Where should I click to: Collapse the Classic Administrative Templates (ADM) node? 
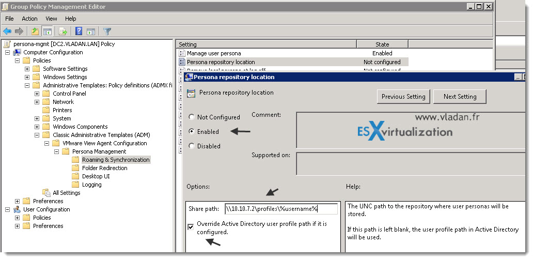(x=37, y=135)
